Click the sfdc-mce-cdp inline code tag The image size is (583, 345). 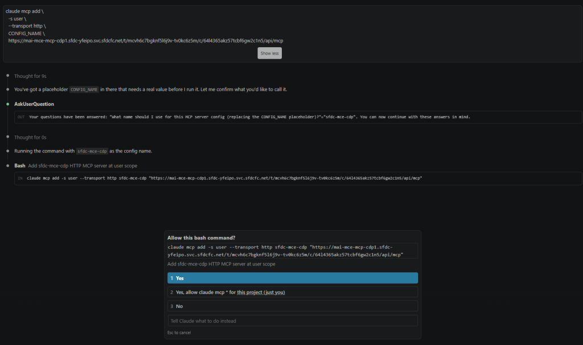pos(92,151)
